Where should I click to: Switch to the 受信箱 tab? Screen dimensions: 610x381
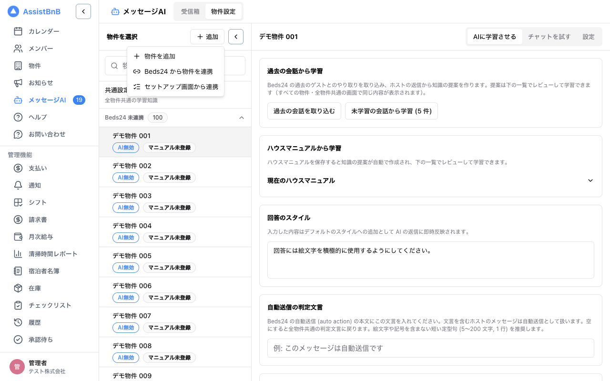point(190,11)
